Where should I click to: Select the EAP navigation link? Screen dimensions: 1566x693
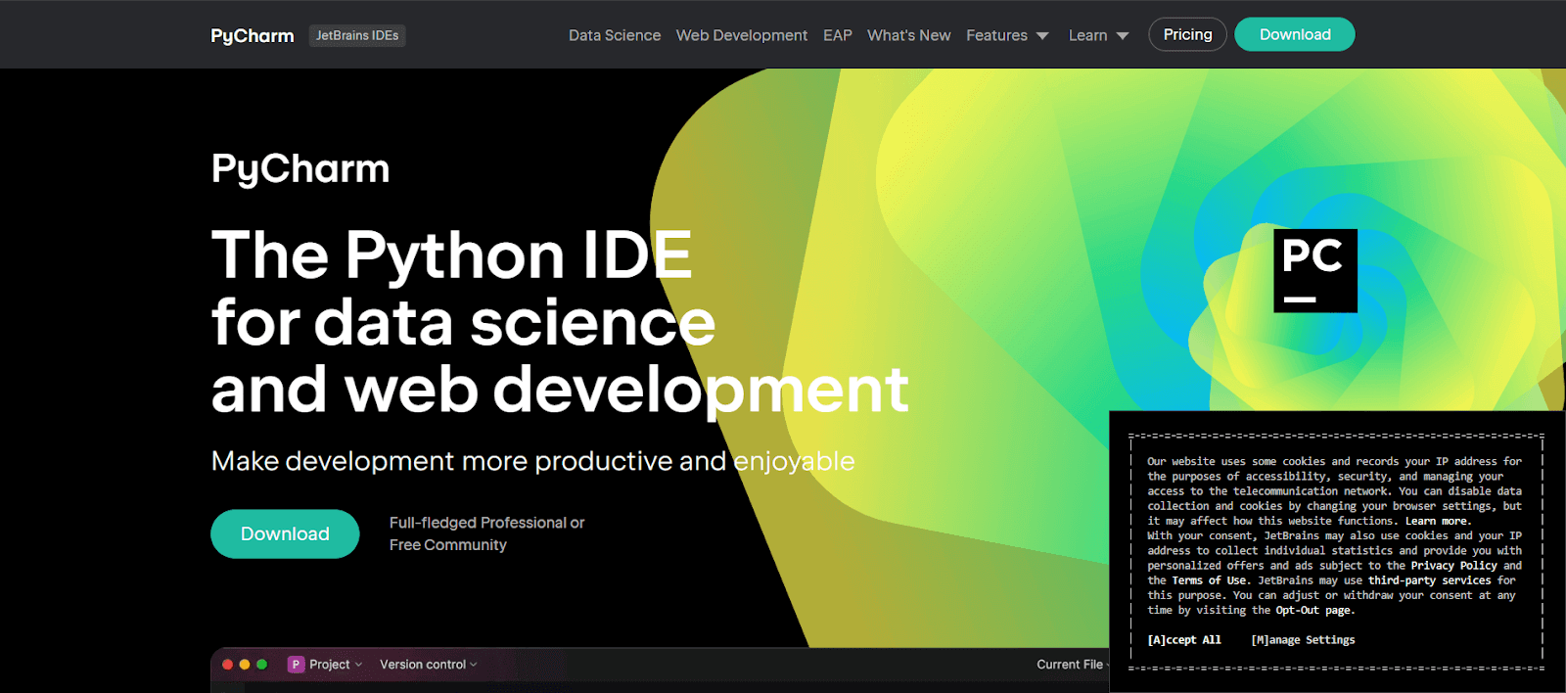pyautogui.click(x=838, y=35)
